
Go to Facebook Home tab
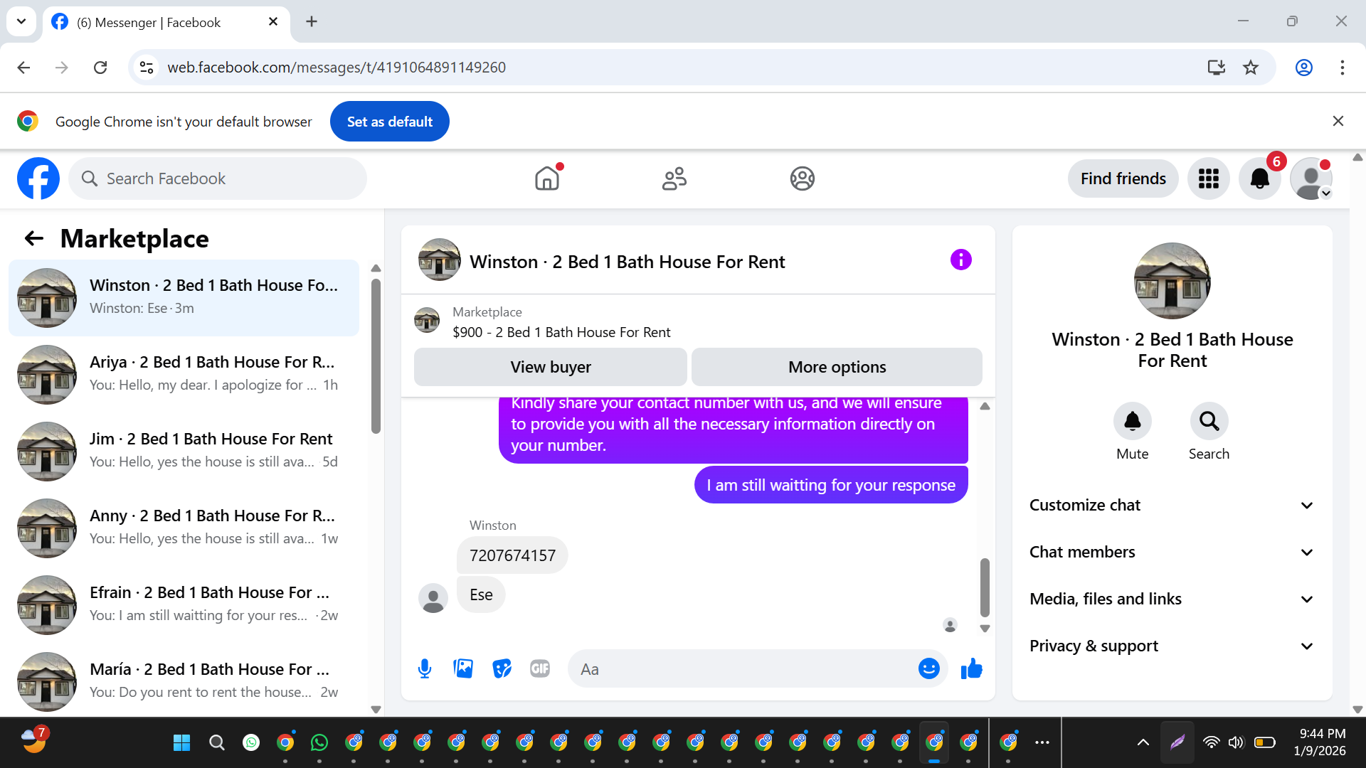[547, 178]
